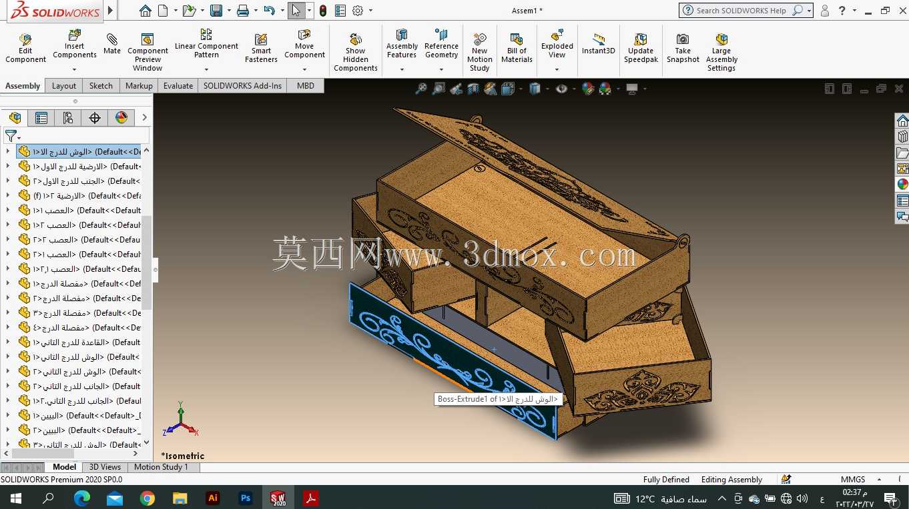Open Design Library task pane icon
The height and width of the screenshot is (509, 909).
(x=902, y=137)
